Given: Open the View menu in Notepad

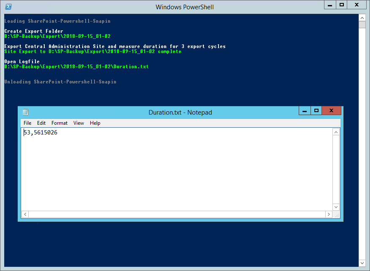Looking at the screenshot, I should click(x=78, y=123).
